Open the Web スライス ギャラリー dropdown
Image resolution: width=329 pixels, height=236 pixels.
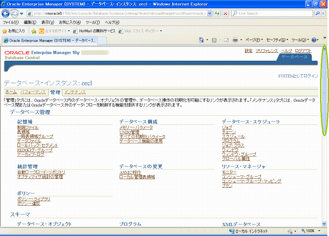[x=140, y=31]
